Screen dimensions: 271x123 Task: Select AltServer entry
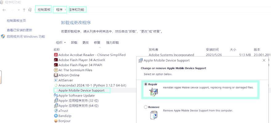[x=66, y=80]
